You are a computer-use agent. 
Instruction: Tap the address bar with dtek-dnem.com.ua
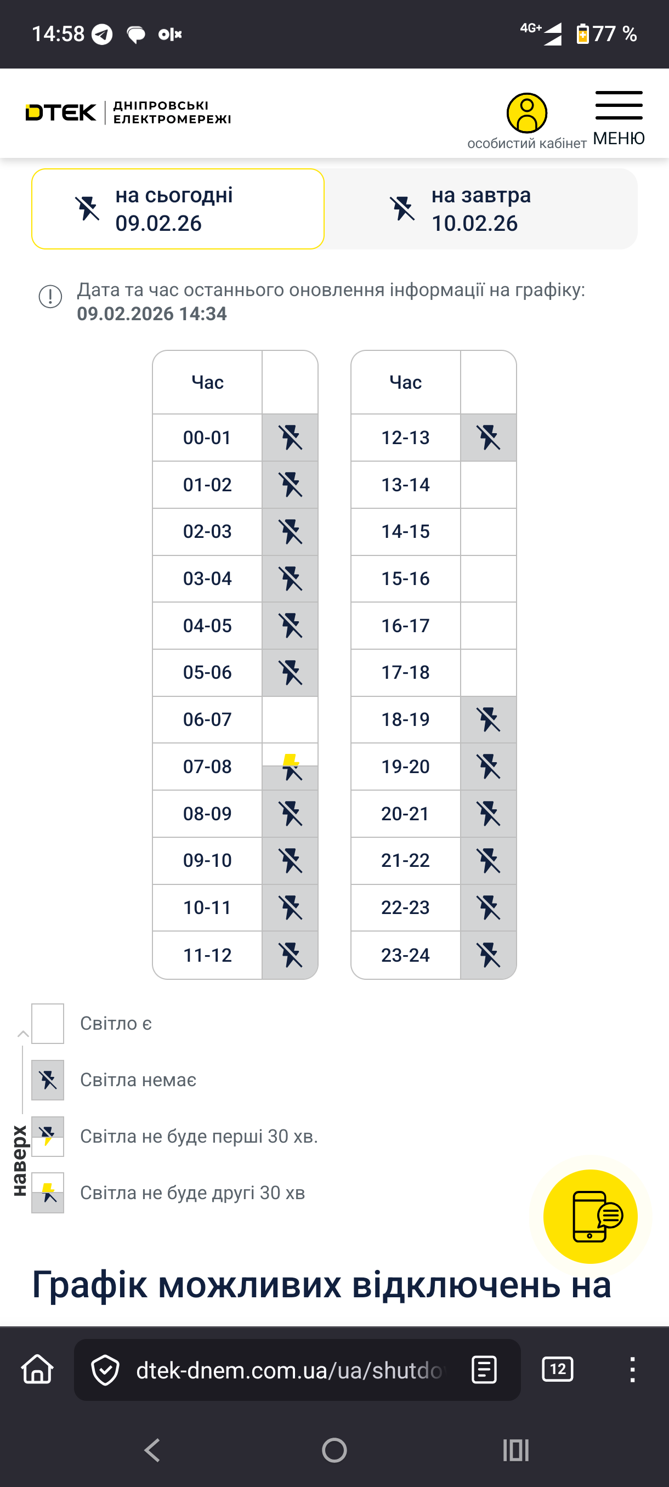tap(288, 1370)
